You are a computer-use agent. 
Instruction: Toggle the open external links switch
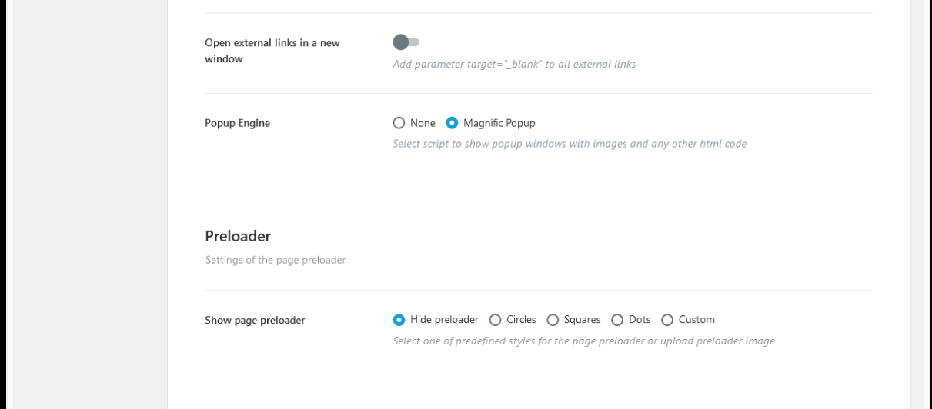click(x=406, y=42)
